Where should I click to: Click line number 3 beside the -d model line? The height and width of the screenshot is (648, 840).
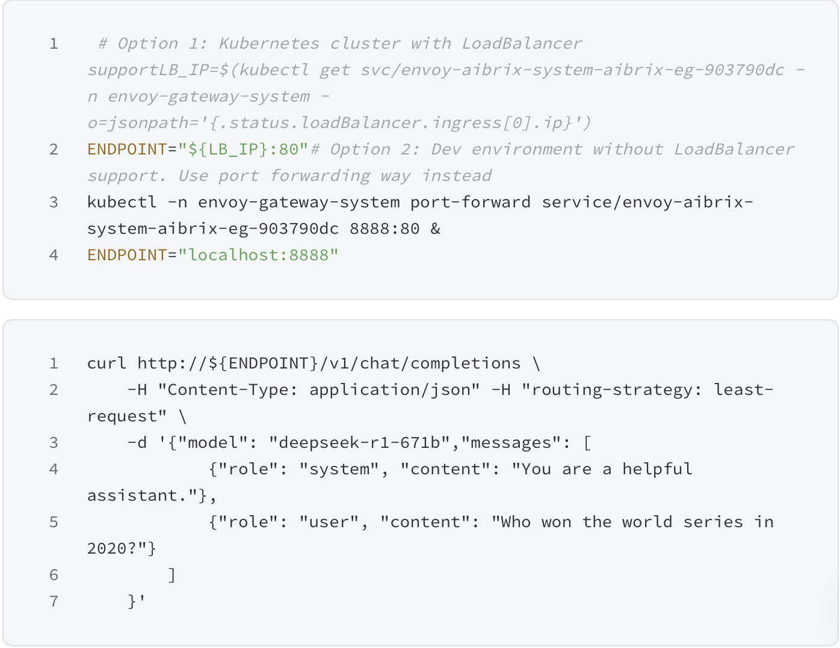click(54, 443)
